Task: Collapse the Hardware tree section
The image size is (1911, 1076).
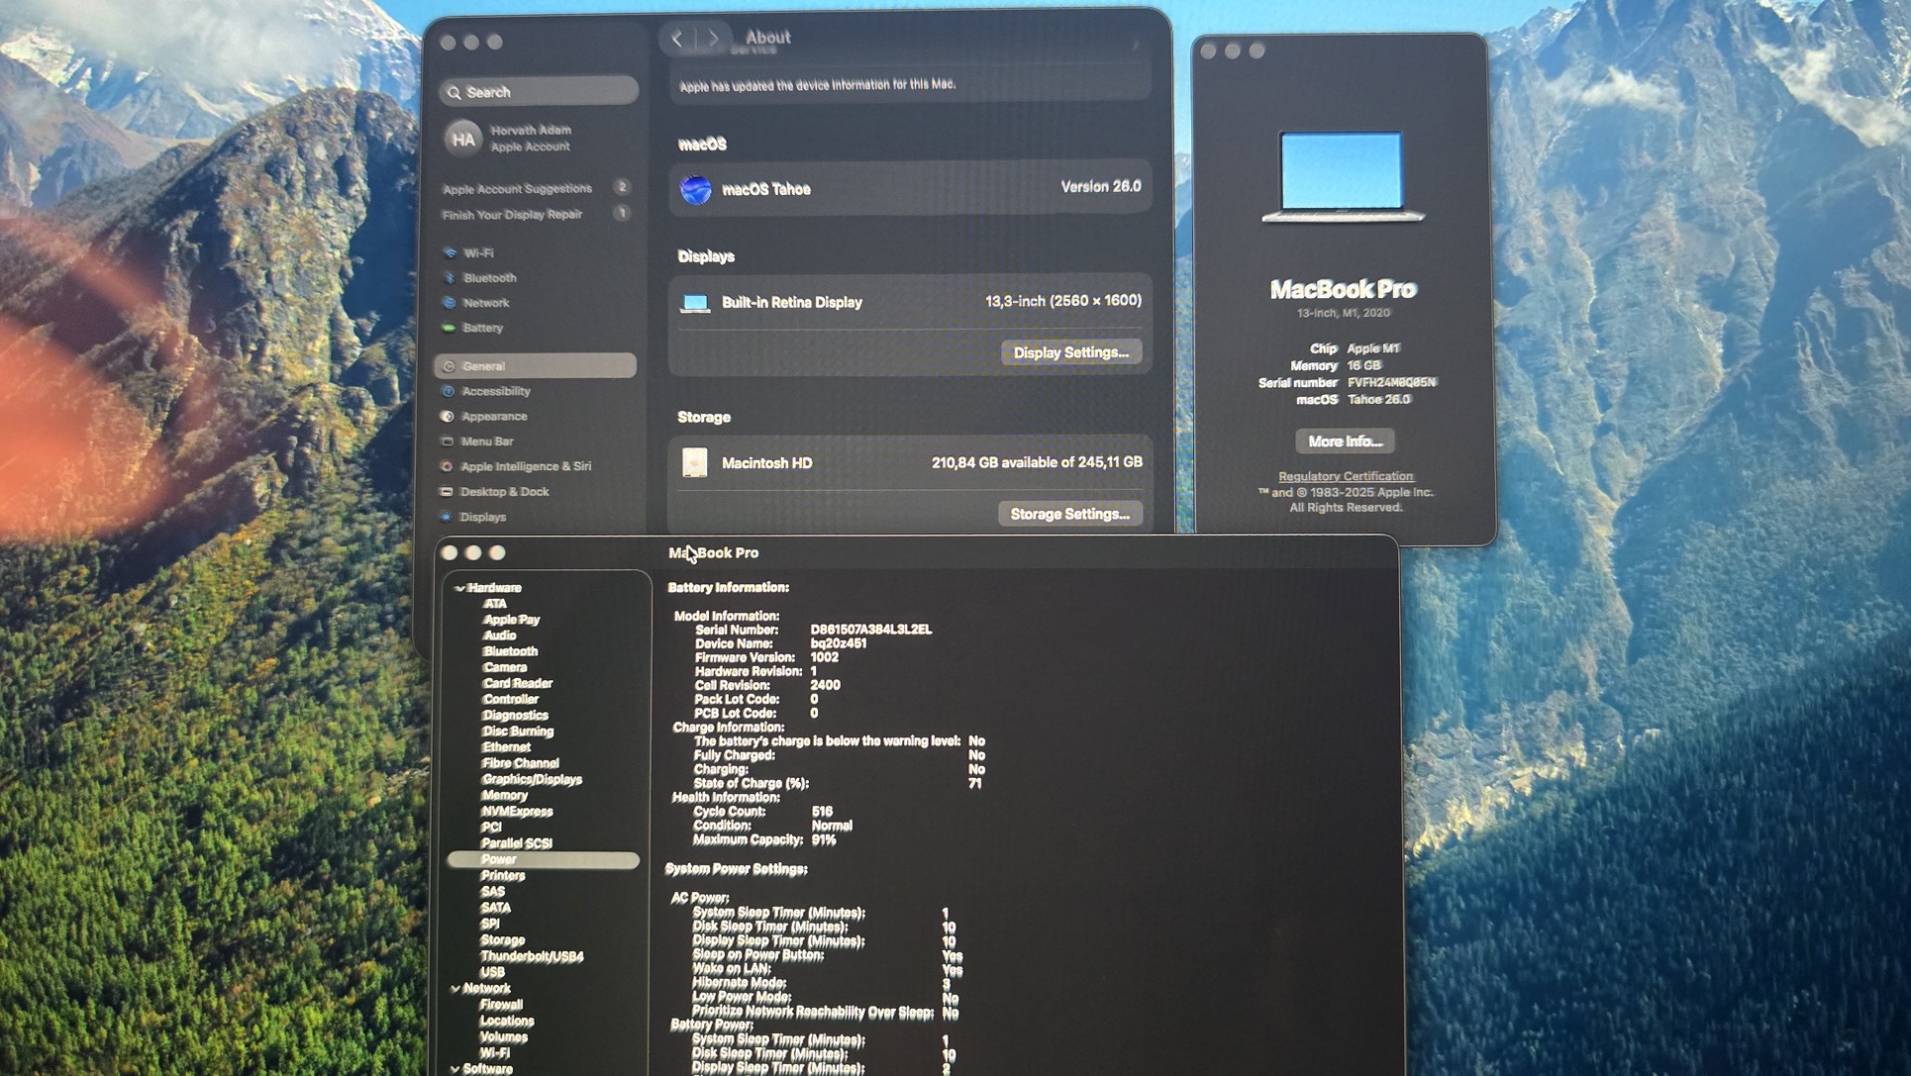Action: [459, 588]
